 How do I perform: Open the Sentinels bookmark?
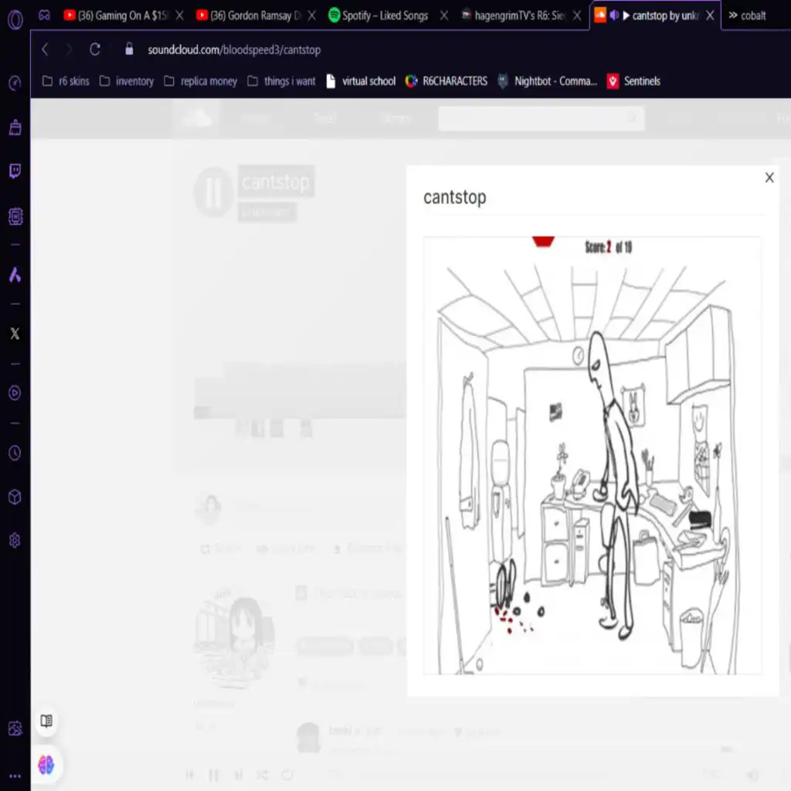633,81
